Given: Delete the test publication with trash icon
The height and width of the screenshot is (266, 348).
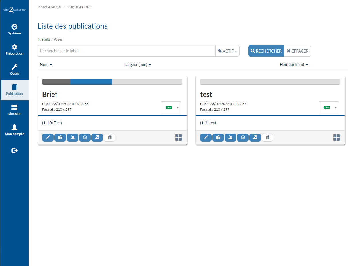Looking at the screenshot, I should (x=267, y=138).
